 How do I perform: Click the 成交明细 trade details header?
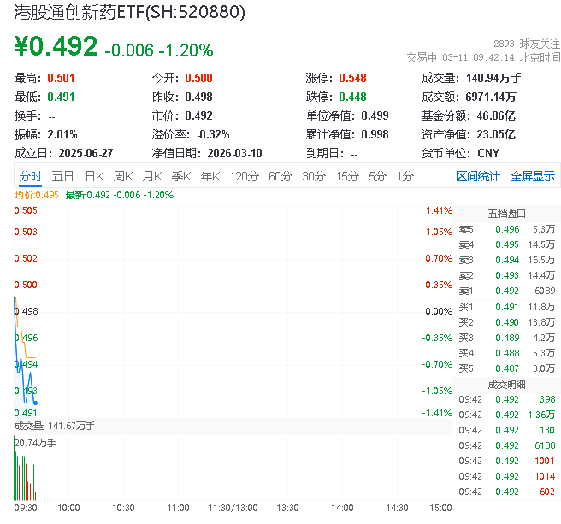(506, 384)
